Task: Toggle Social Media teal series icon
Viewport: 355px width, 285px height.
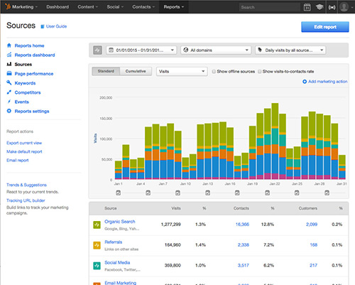Action: 97,266
